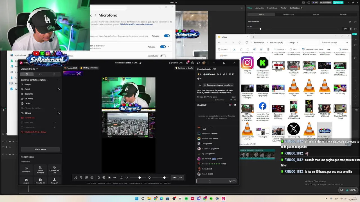
Task: Select the REGALOS source in the sources list
Action: click(29, 94)
